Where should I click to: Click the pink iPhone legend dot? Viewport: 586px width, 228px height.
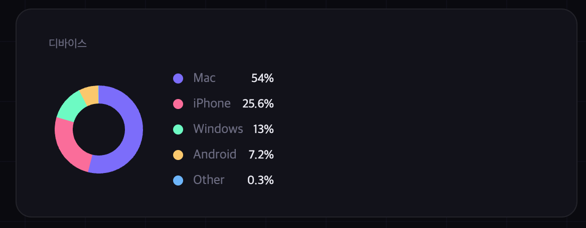[x=178, y=104]
